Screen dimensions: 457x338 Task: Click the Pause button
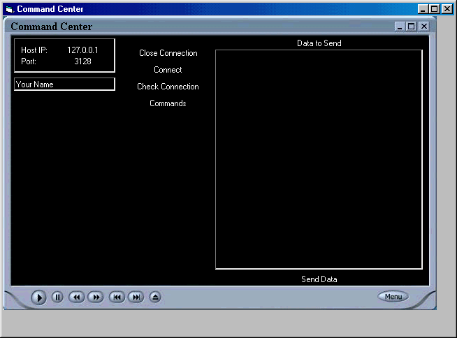click(x=57, y=297)
